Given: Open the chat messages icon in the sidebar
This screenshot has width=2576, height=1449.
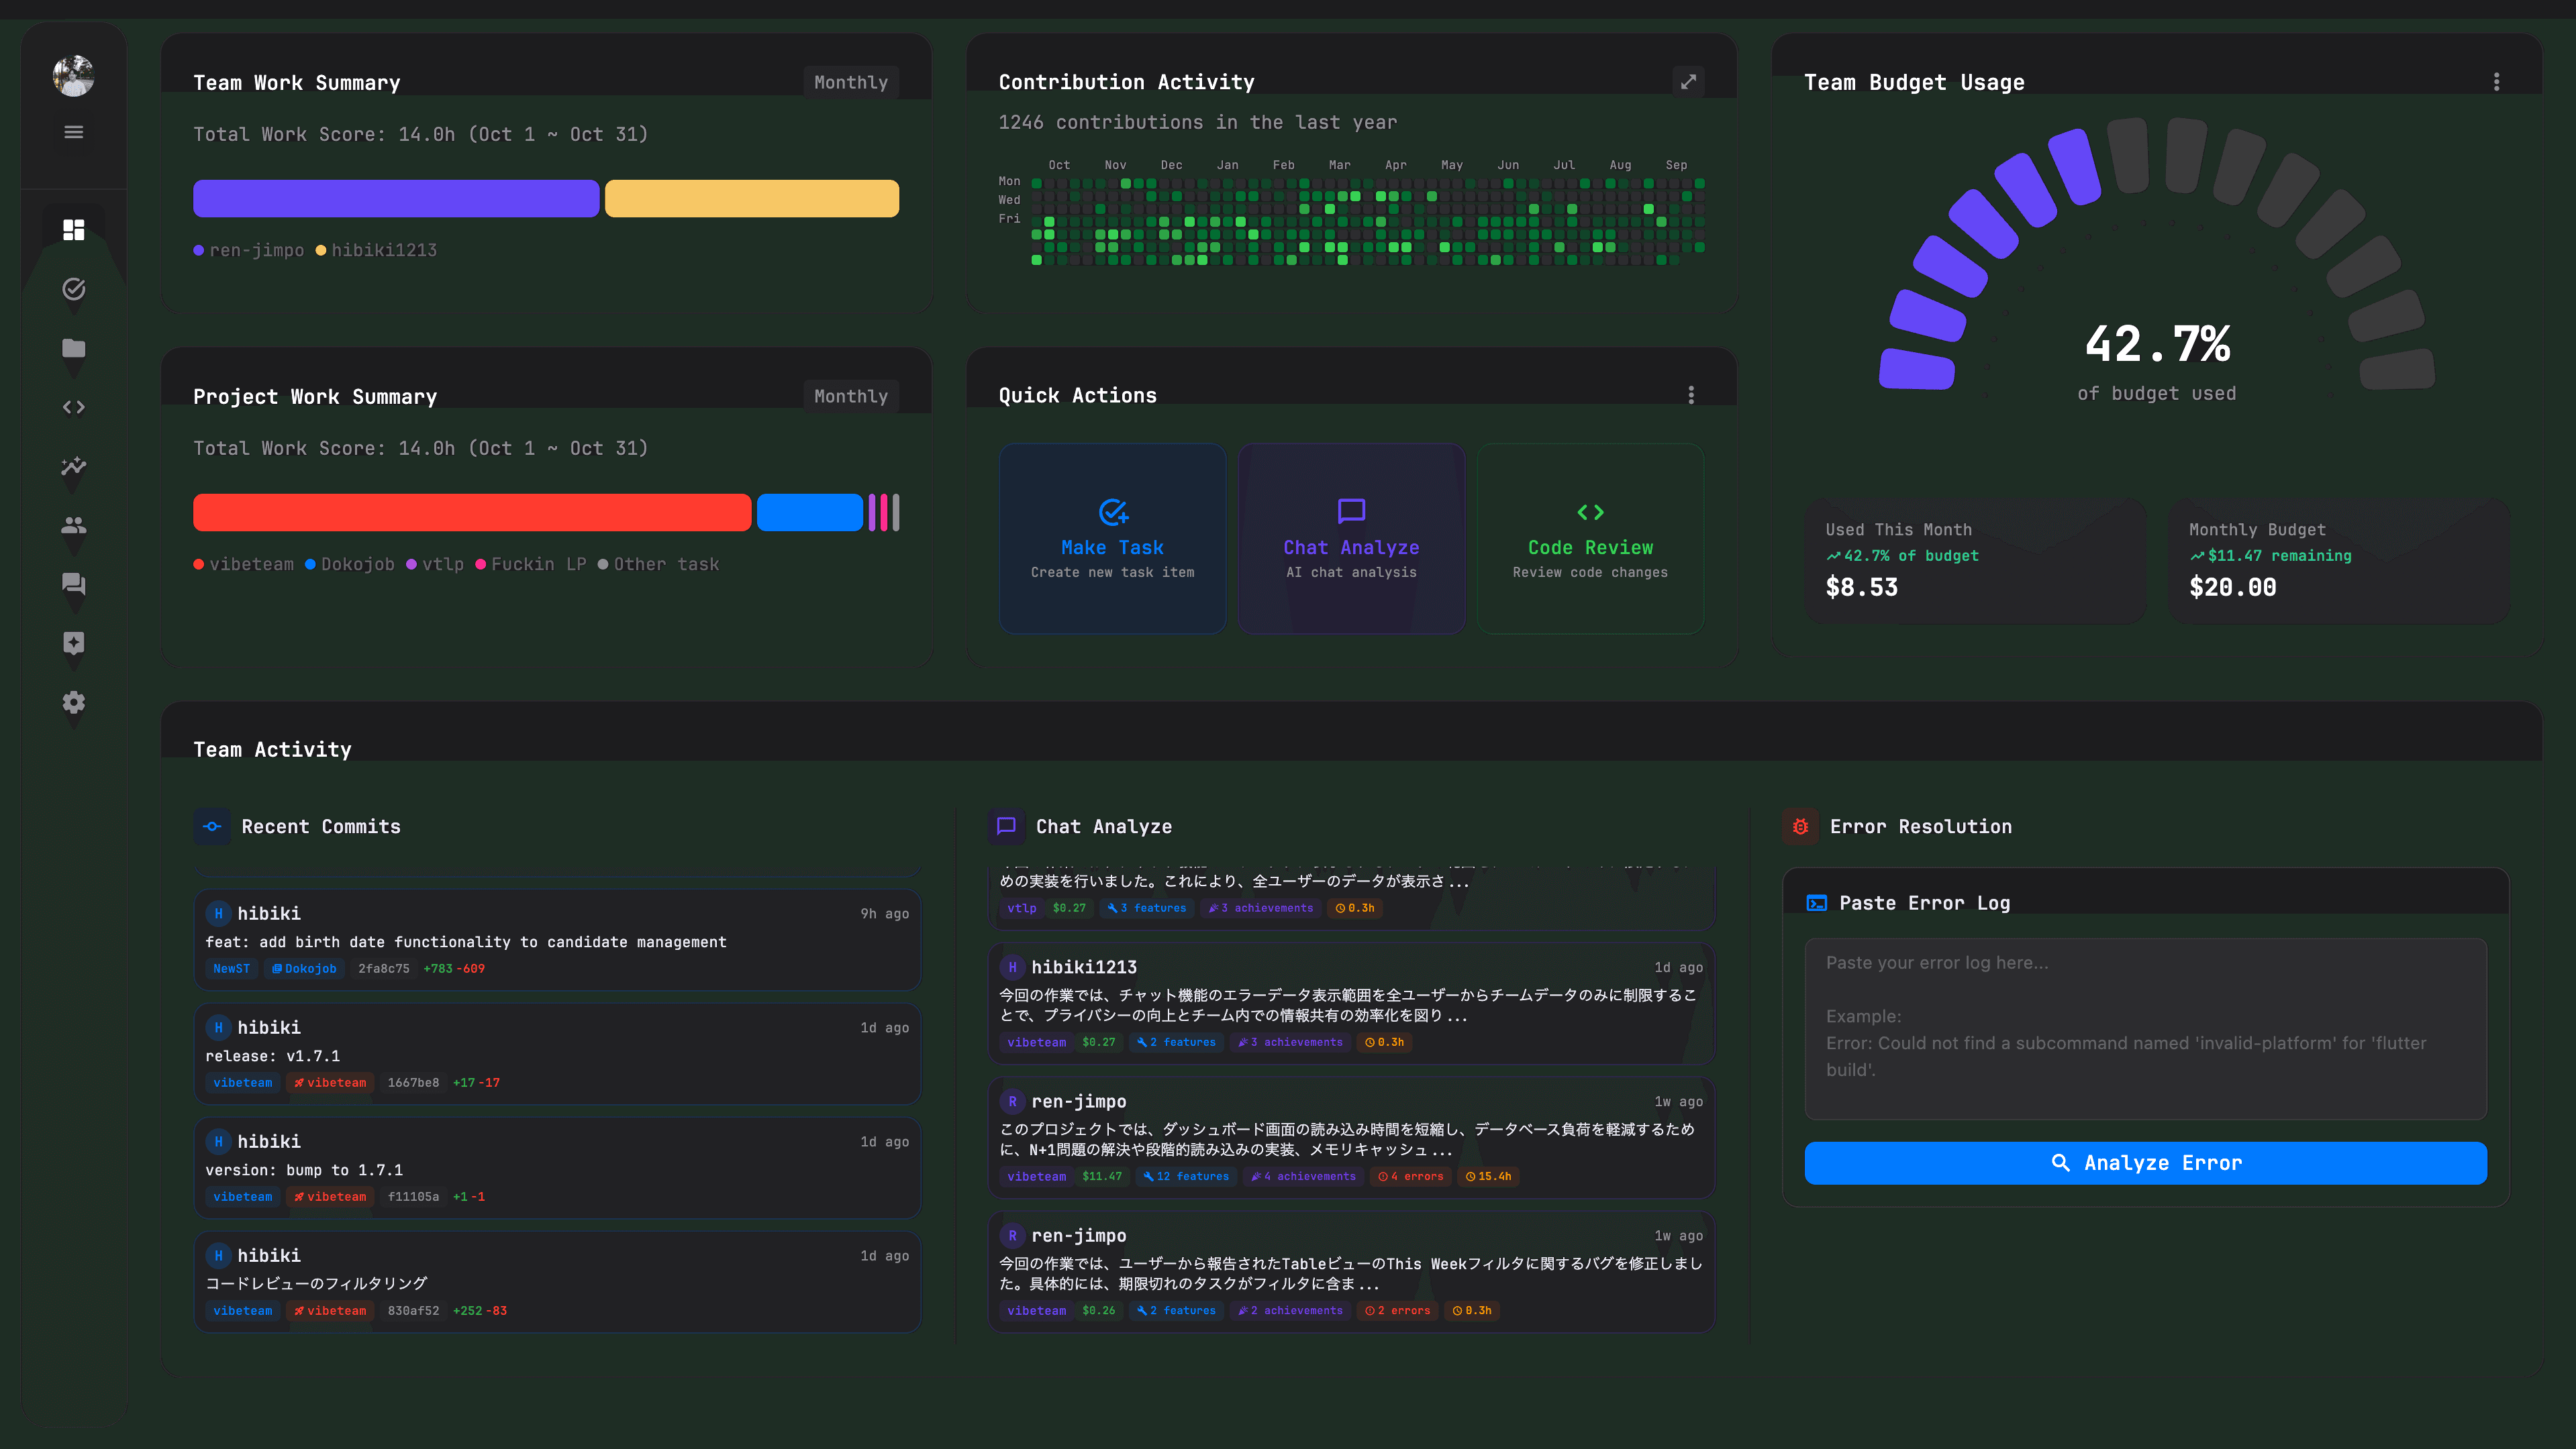Looking at the screenshot, I should 73,584.
